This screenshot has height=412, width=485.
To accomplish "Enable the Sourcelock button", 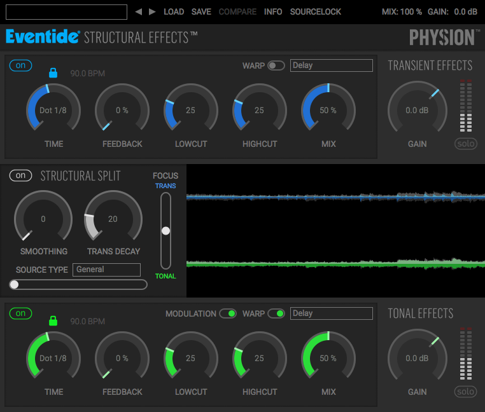I will click(315, 11).
